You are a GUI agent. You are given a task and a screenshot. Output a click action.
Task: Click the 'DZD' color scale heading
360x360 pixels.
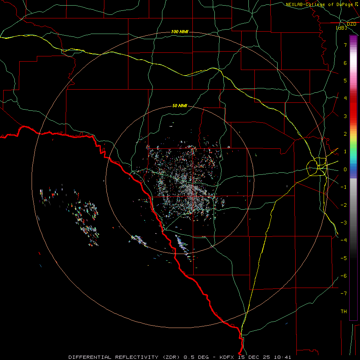352,24
